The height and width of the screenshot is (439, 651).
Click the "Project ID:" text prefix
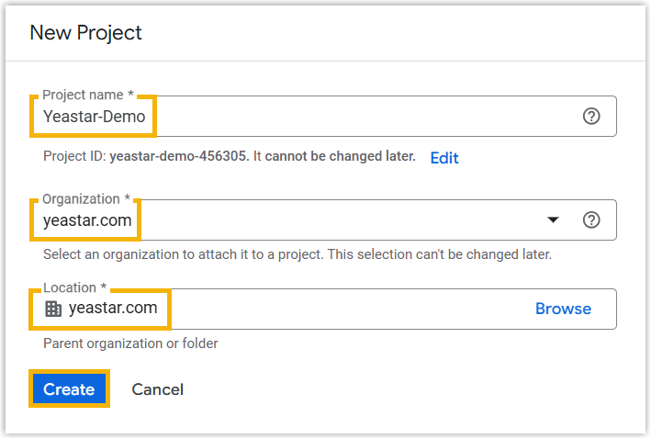pos(74,157)
